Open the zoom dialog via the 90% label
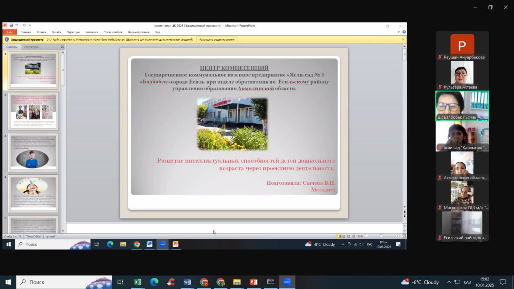 click(x=360, y=236)
